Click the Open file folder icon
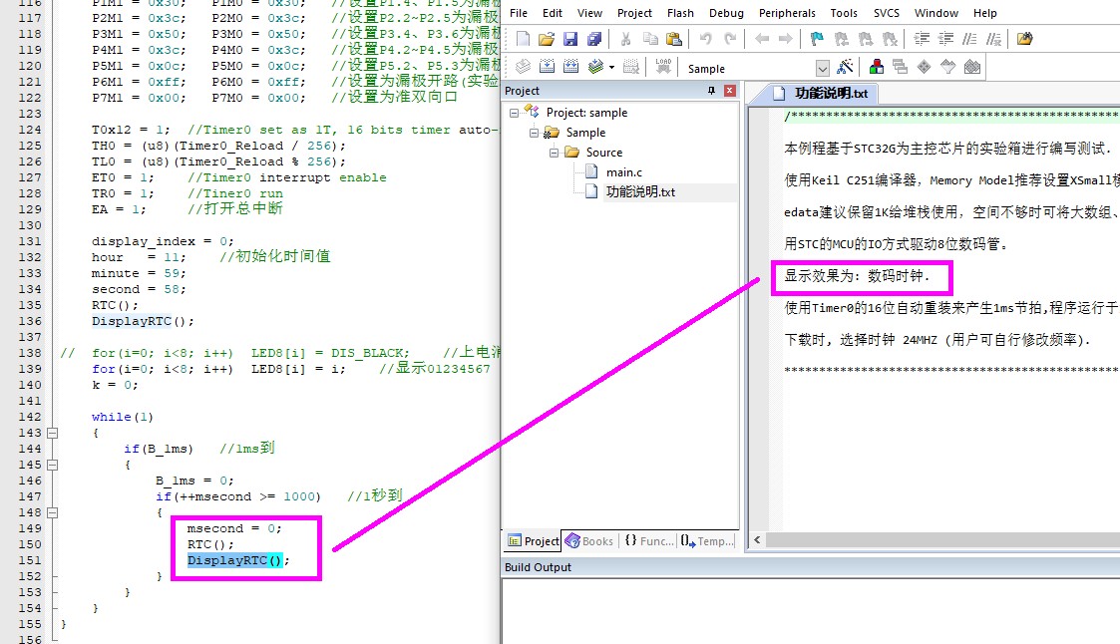The height and width of the screenshot is (644, 1120). pyautogui.click(x=546, y=40)
